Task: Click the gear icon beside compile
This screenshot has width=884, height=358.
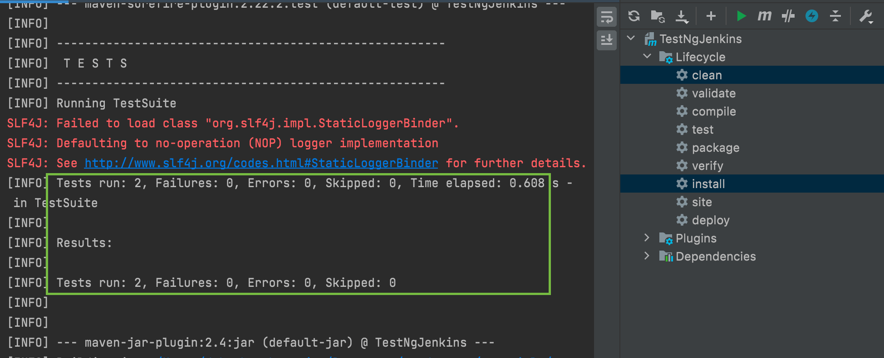Action: [682, 111]
